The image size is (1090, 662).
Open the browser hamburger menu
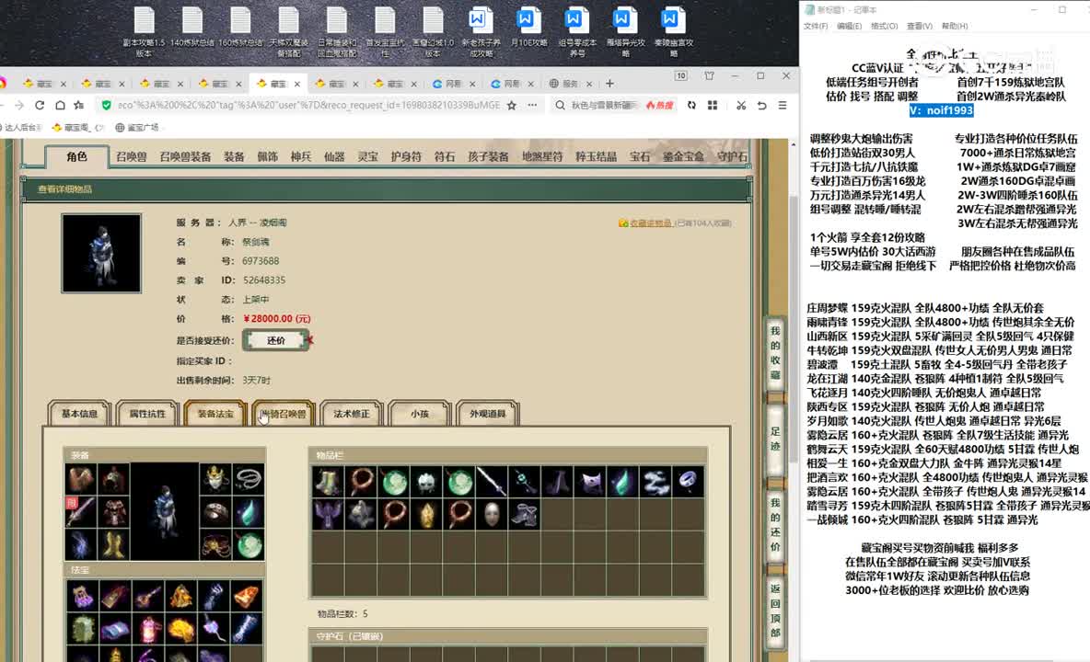click(783, 106)
